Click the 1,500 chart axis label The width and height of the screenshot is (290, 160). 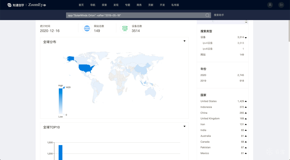50,143
